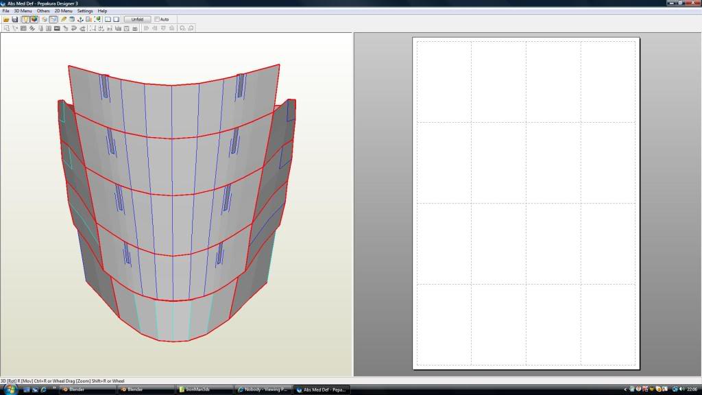This screenshot has height=395, width=702.
Task: Switch to the Nobody - Viewing taskbar button
Action: [263, 390]
